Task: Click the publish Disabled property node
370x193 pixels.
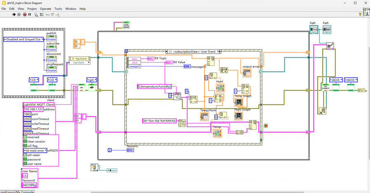Action: coord(51,38)
